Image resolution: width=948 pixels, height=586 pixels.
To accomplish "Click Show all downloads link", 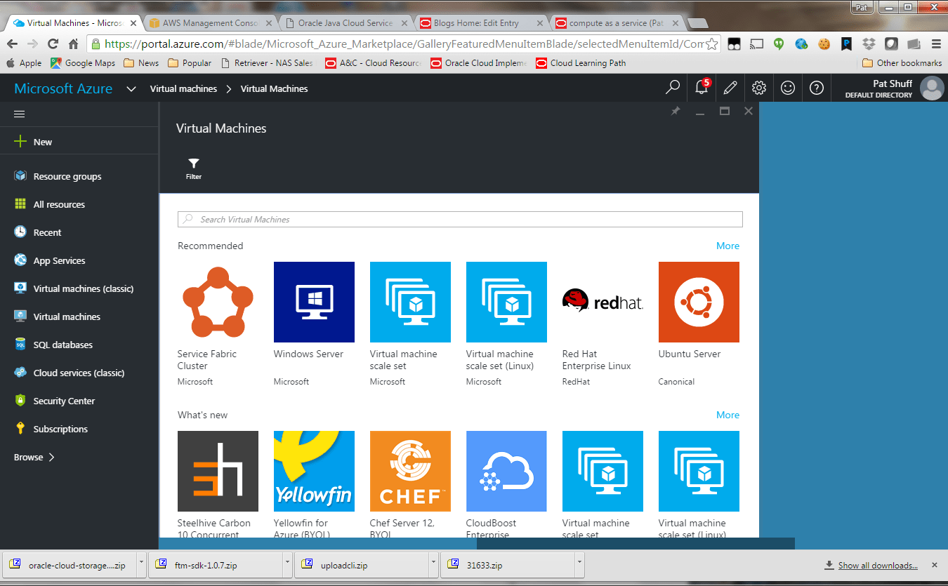I will pyautogui.click(x=878, y=565).
